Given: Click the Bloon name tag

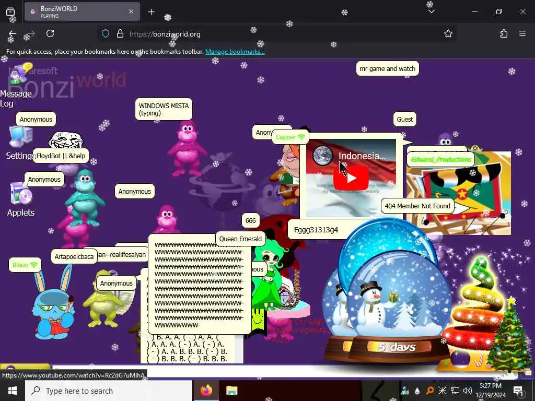Looking at the screenshot, I should click(x=25, y=265).
